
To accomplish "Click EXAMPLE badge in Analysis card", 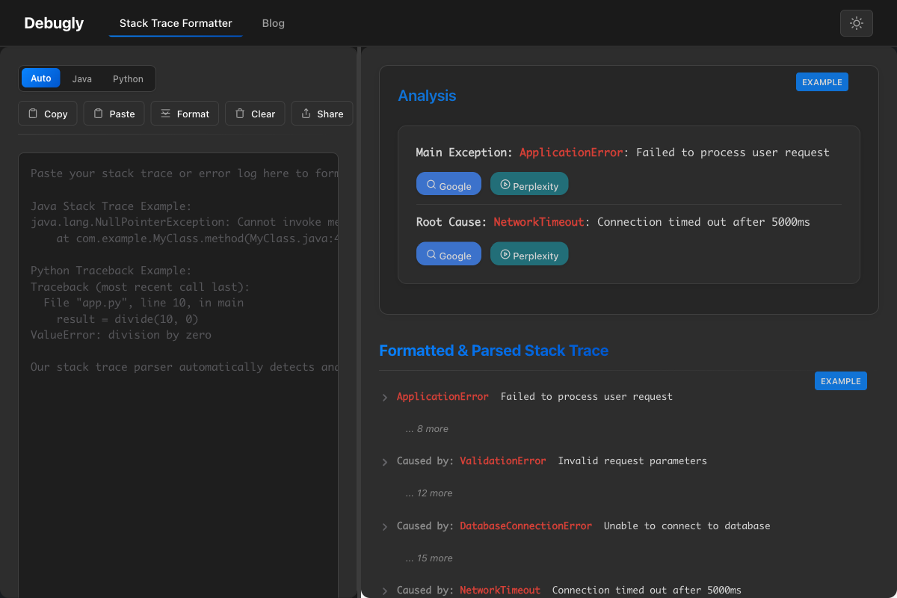I will click(x=822, y=82).
